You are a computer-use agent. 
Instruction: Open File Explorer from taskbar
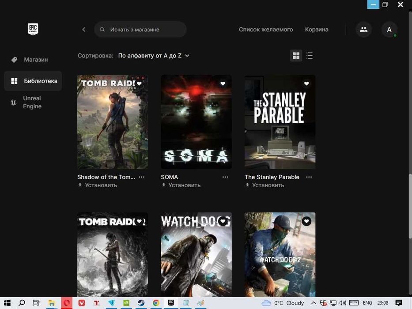click(52, 303)
